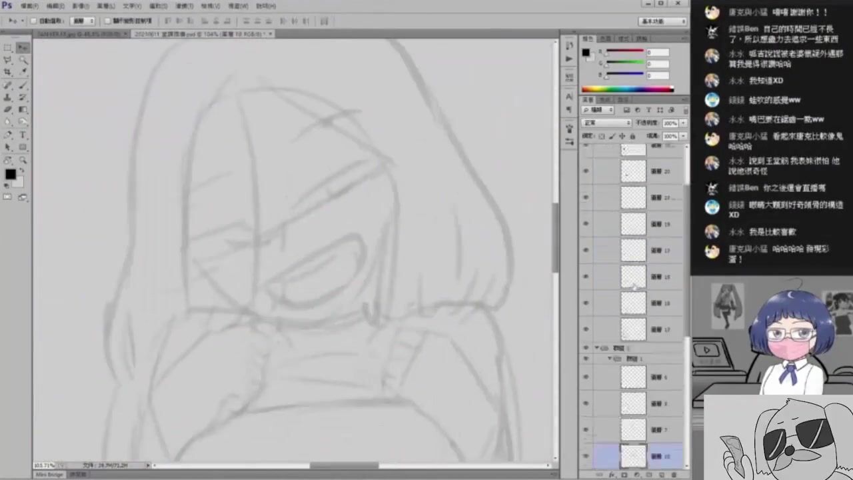Select the Clone Stamp tool
This screenshot has height=480, width=853.
[x=8, y=97]
